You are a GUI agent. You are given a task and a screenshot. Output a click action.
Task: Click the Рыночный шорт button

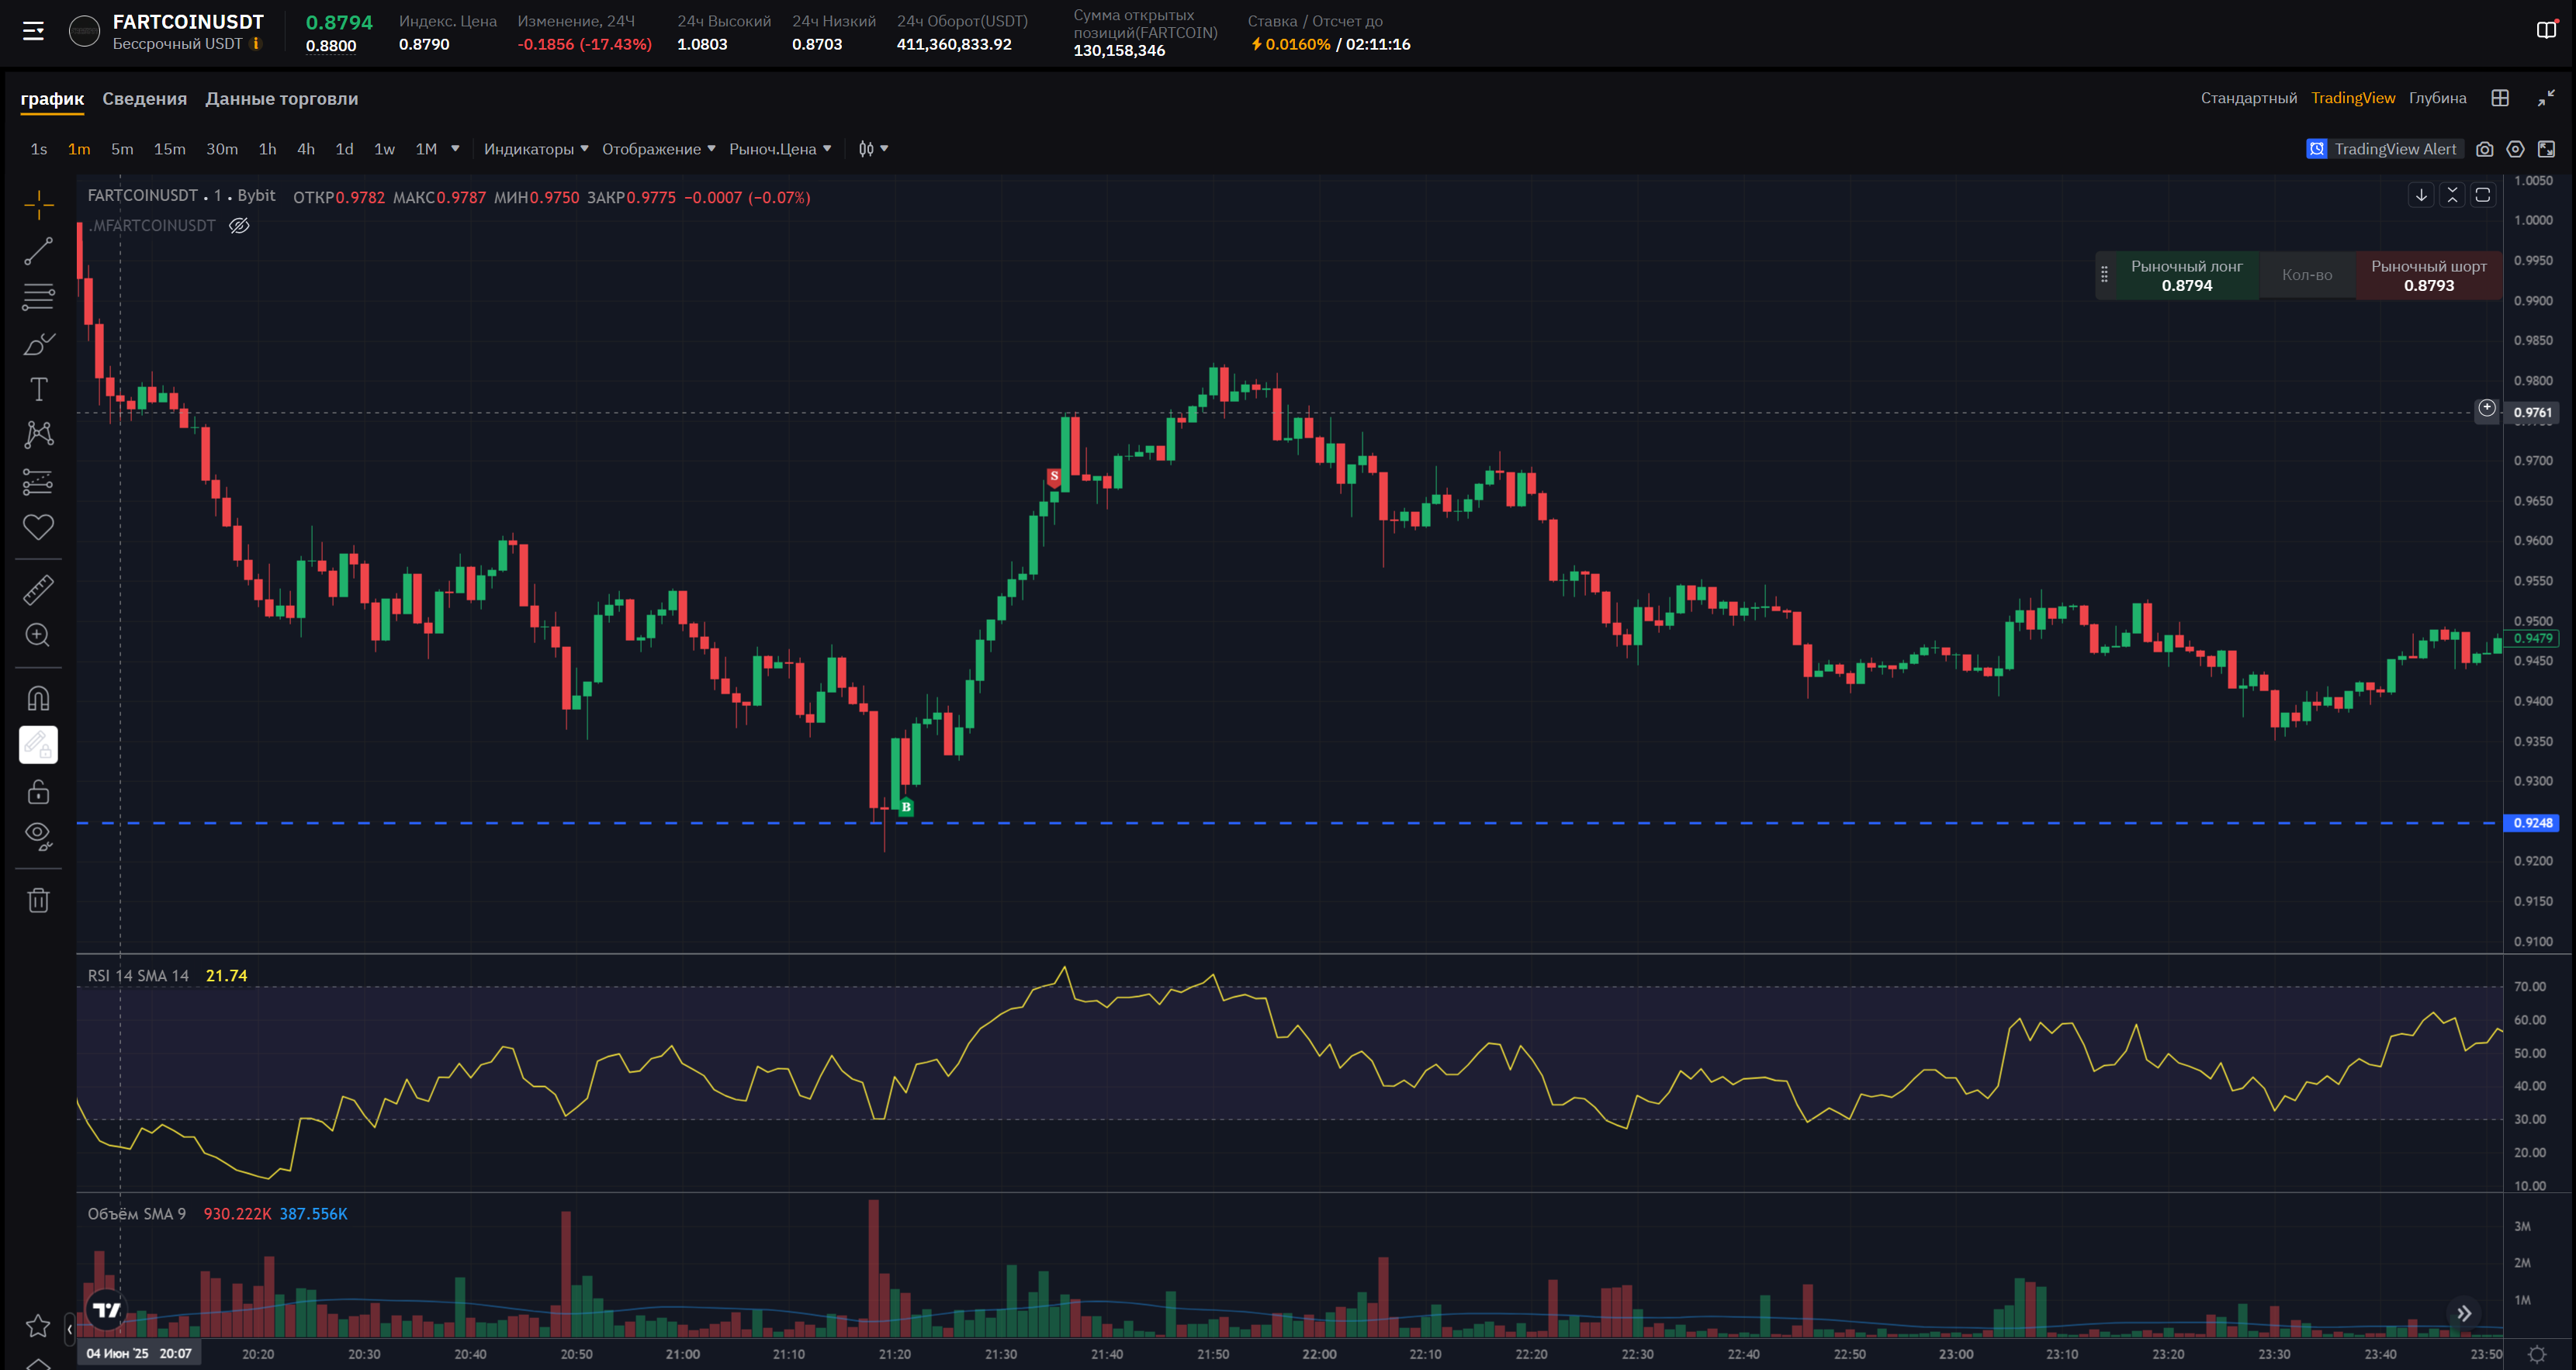2428,275
